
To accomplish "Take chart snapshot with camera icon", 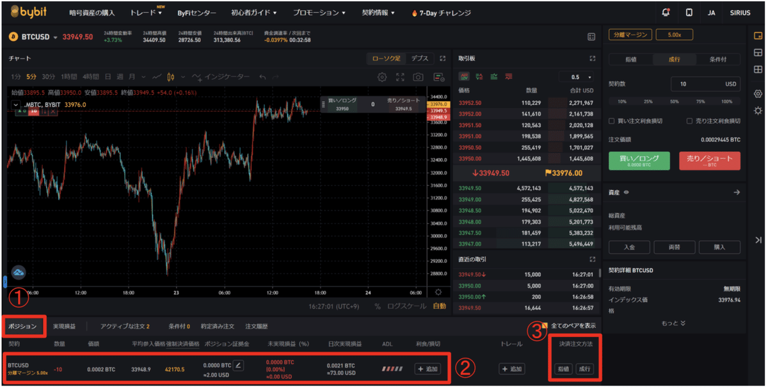I will [x=418, y=77].
